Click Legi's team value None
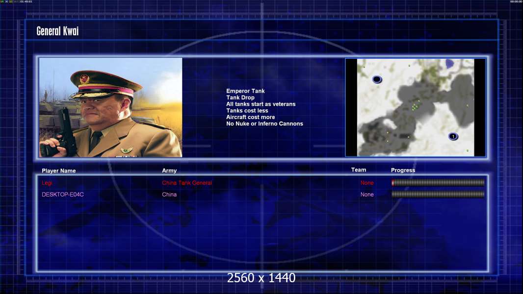 (x=367, y=183)
